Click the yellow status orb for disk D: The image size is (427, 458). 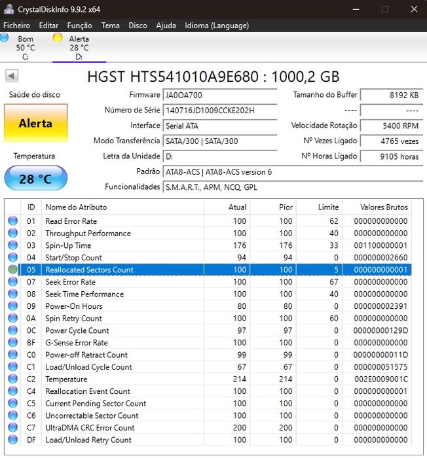coord(58,37)
